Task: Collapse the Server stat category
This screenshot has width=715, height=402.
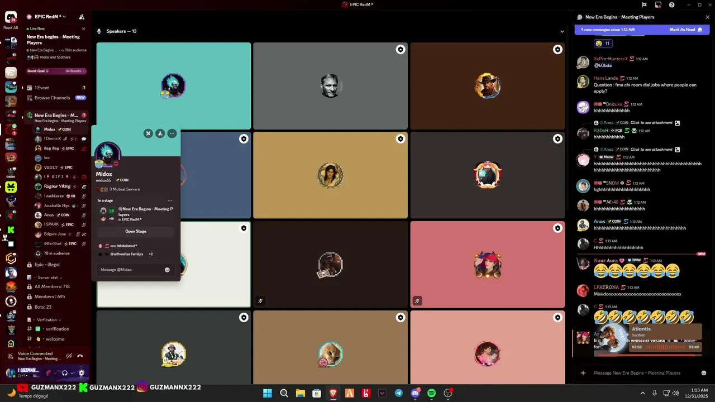Action: (47, 277)
